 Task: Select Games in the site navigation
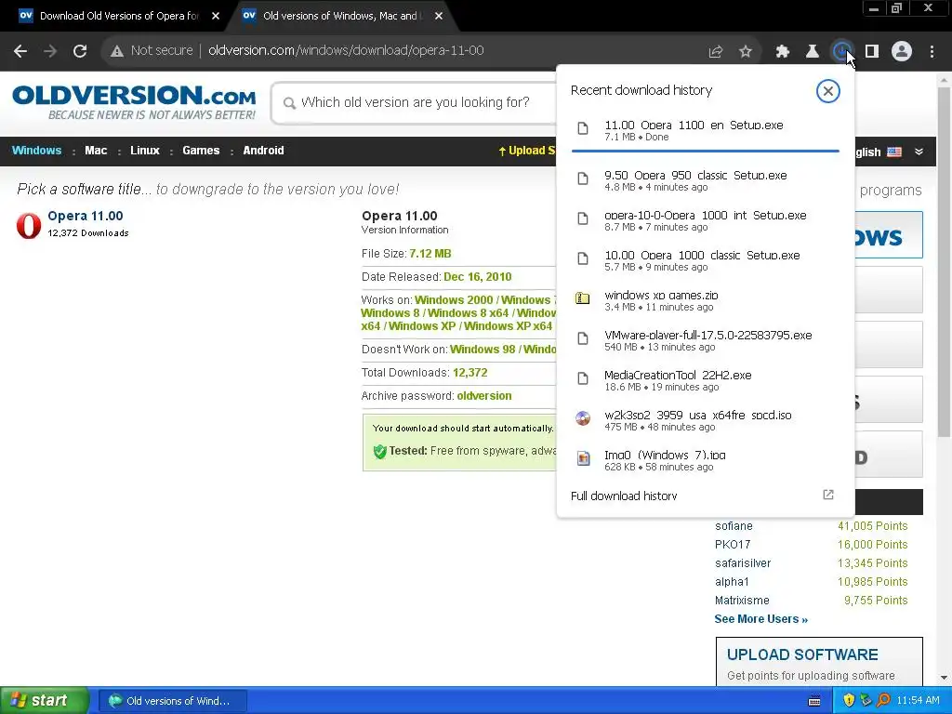pos(201,151)
